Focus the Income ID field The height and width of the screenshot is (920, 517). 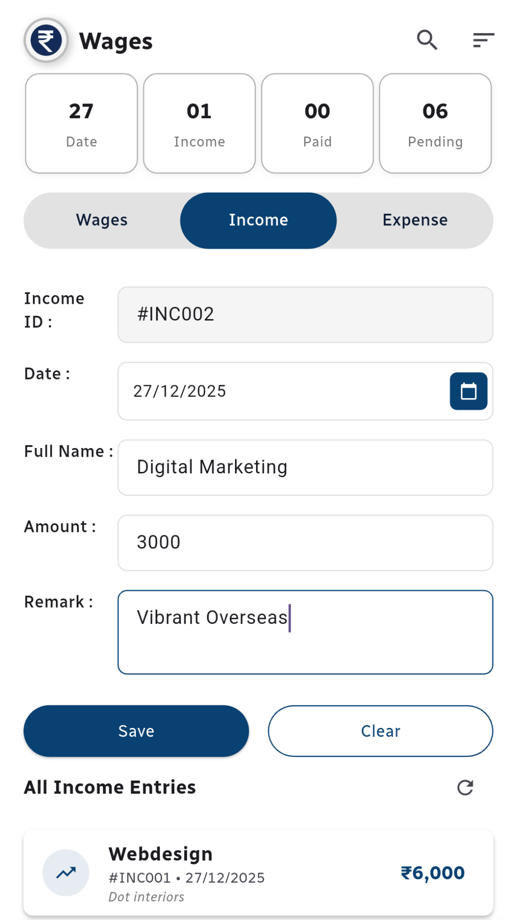click(x=305, y=315)
